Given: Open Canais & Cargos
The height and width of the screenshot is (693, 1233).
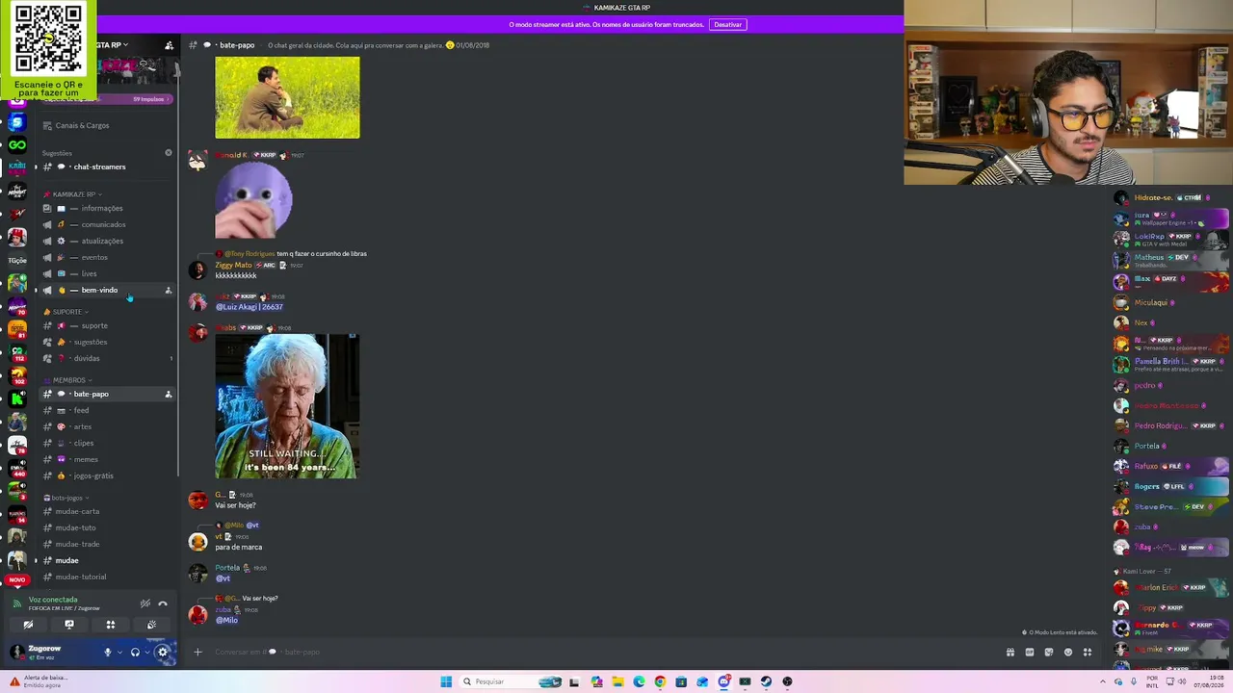Looking at the screenshot, I should pyautogui.click(x=107, y=125).
